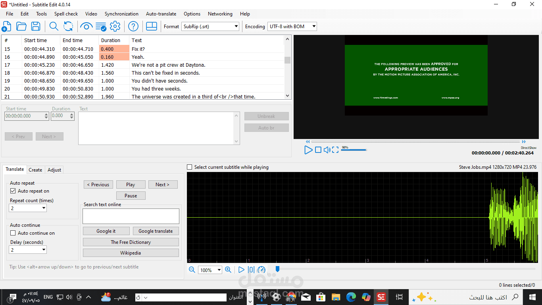Open the File menu
542x305 pixels.
point(10,14)
